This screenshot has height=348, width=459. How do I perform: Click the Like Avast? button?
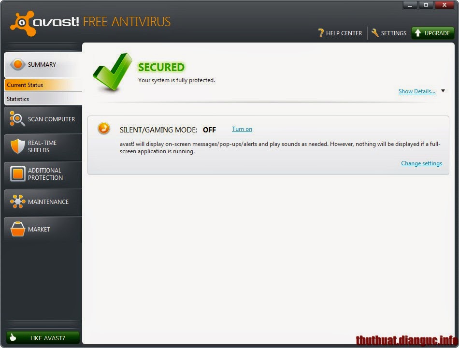click(43, 338)
